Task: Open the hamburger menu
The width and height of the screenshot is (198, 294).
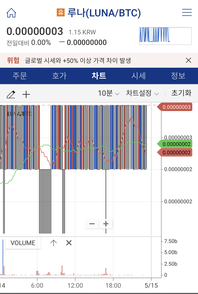Action: coord(187,12)
